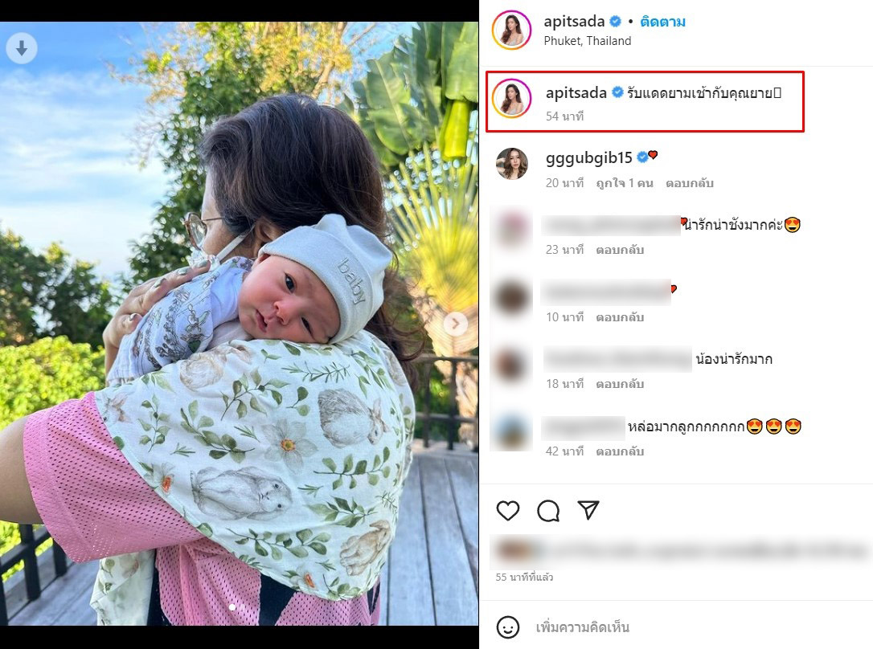The height and width of the screenshot is (649, 873).
Task: Reply to หล่อมากลูก comment
Action: point(620,451)
